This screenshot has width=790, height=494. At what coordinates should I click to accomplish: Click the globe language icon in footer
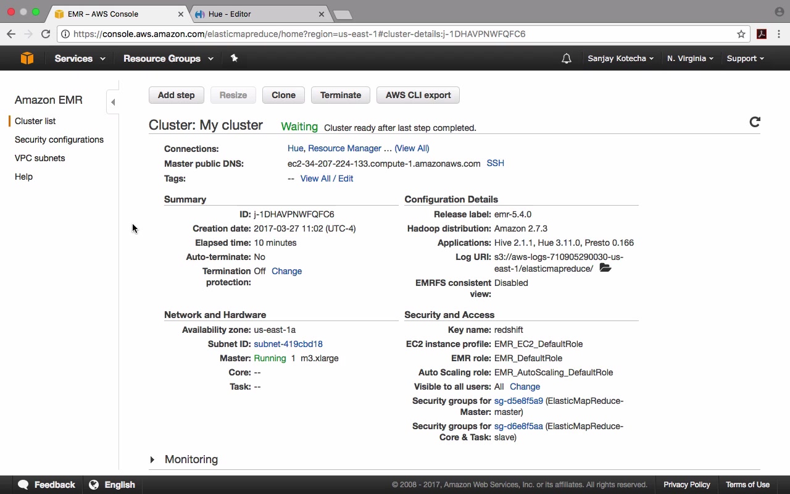[94, 485]
